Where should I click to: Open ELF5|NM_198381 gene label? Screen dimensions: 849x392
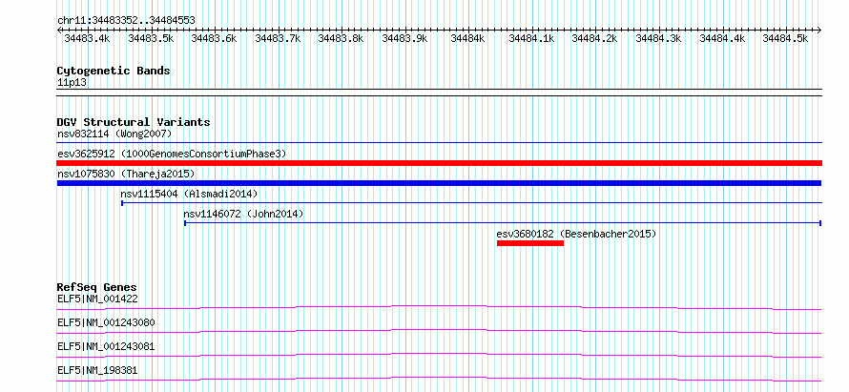coord(97,371)
